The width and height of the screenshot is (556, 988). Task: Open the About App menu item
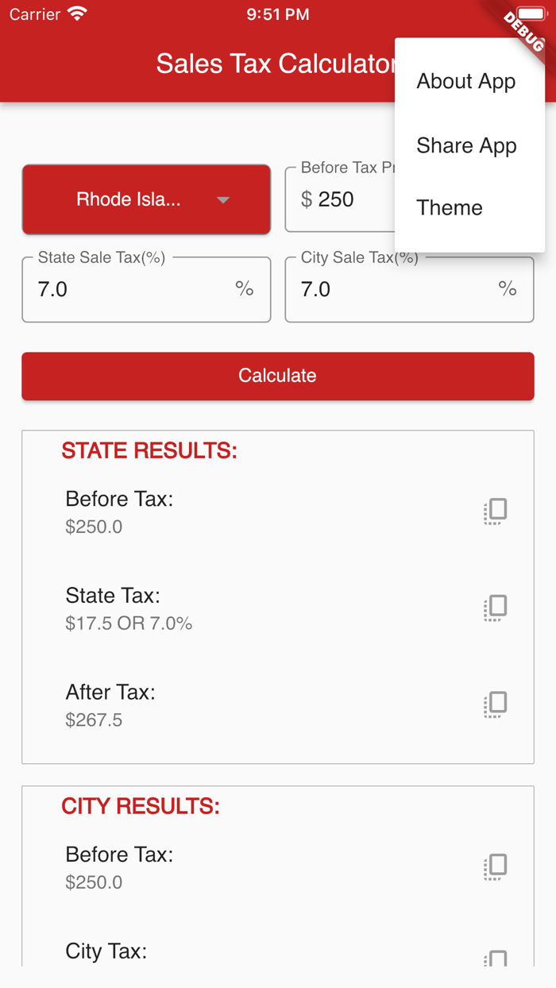(466, 81)
